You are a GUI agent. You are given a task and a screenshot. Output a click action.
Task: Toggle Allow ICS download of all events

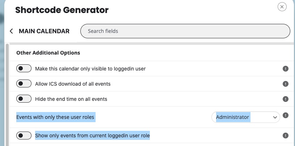(x=24, y=83)
